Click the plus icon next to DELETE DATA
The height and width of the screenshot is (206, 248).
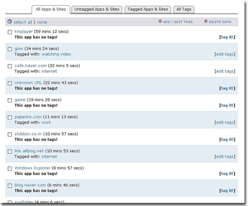[206, 21]
